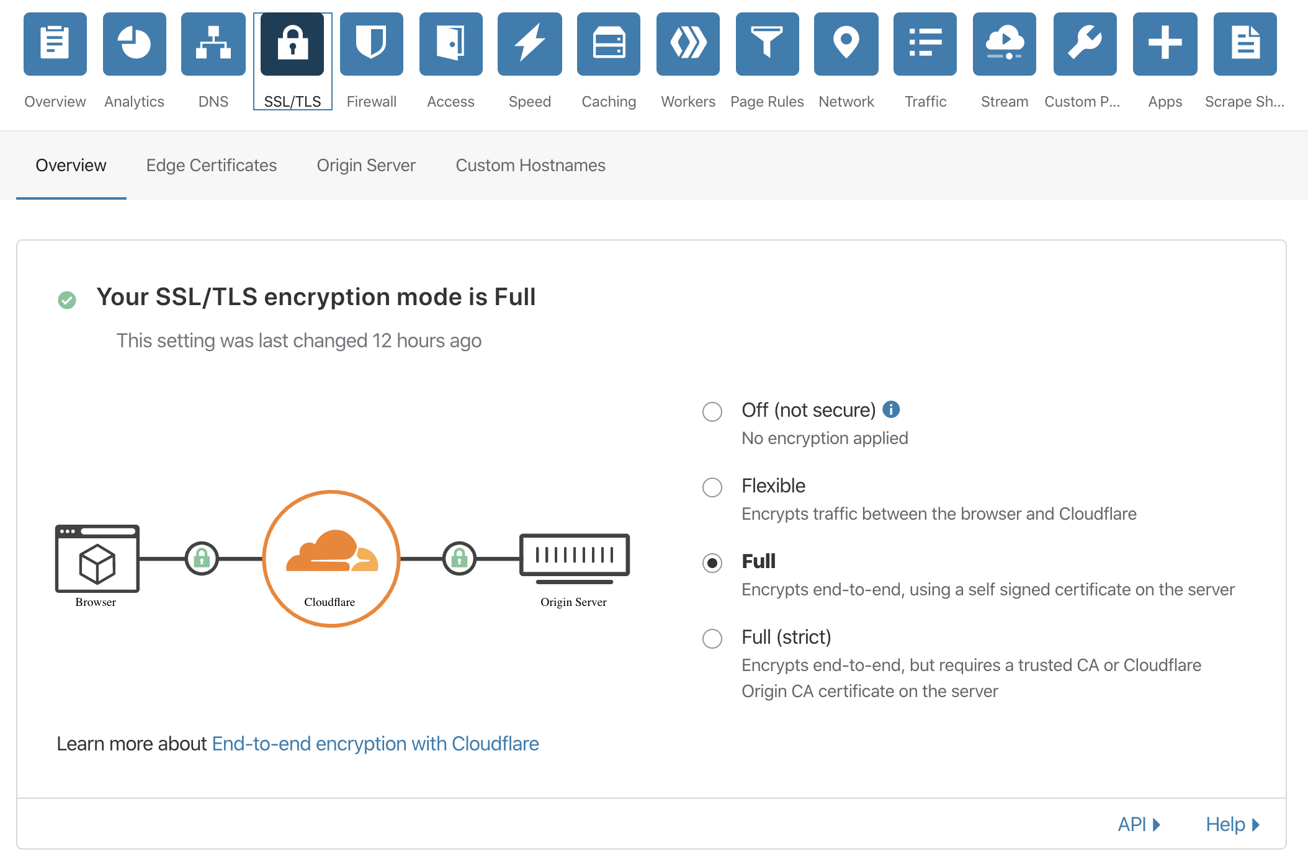Open the Workers icon

pyautogui.click(x=688, y=44)
